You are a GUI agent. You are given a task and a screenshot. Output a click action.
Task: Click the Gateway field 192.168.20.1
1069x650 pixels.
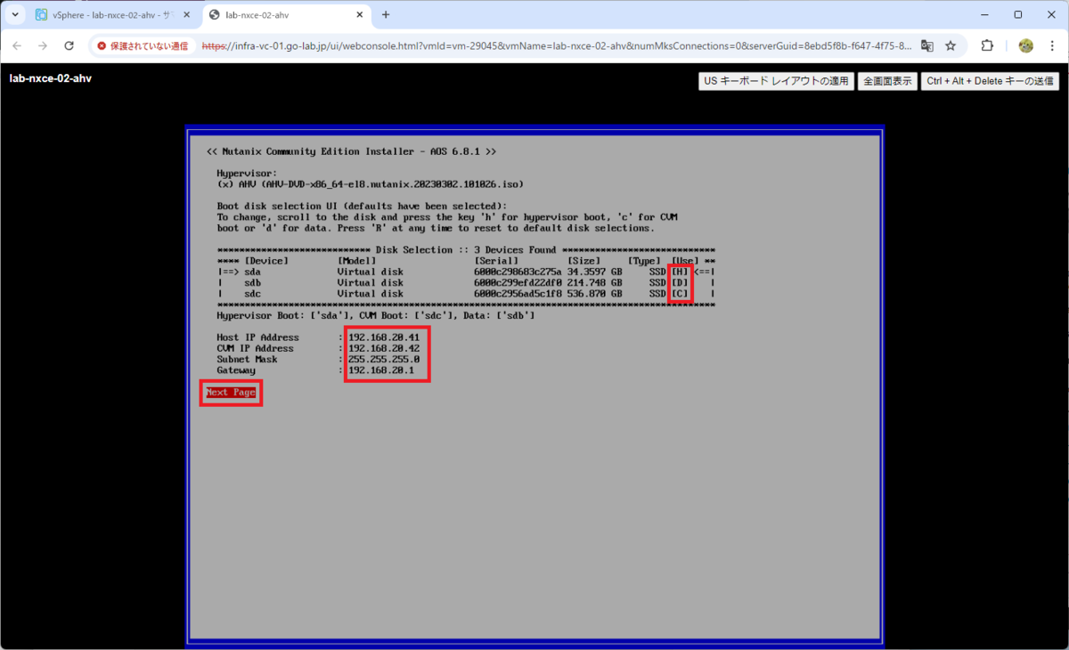pos(380,370)
